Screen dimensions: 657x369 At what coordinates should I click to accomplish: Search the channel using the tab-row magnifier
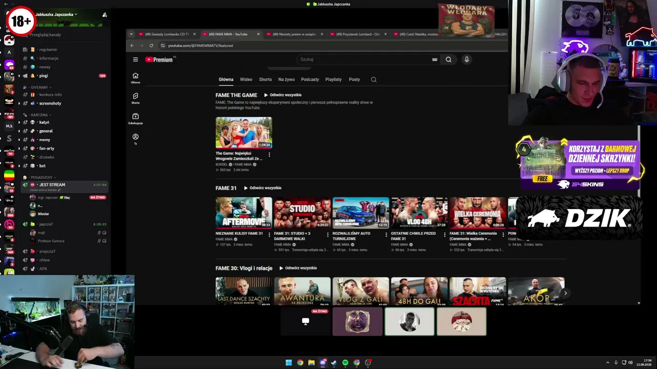[x=374, y=79]
